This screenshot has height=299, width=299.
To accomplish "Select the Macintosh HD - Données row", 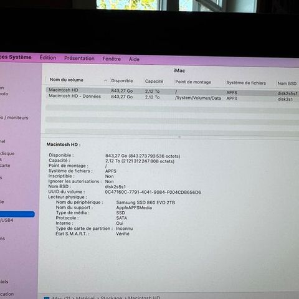I will click(x=173, y=97).
